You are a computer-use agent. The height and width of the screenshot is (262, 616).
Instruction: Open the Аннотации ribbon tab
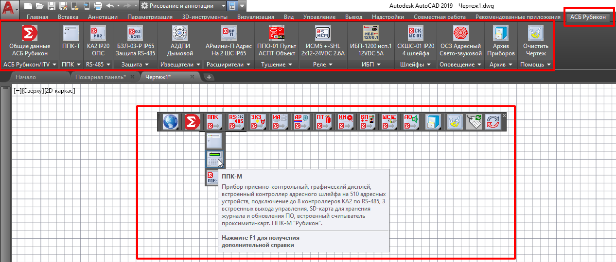pyautogui.click(x=103, y=17)
